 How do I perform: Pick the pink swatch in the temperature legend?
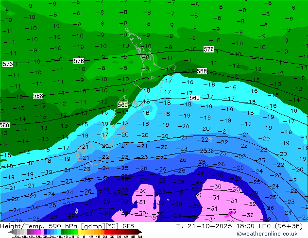42,232
